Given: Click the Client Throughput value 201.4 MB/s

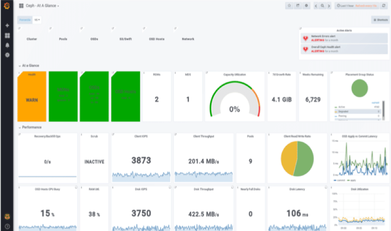Looking at the screenshot, I should pos(204,161).
